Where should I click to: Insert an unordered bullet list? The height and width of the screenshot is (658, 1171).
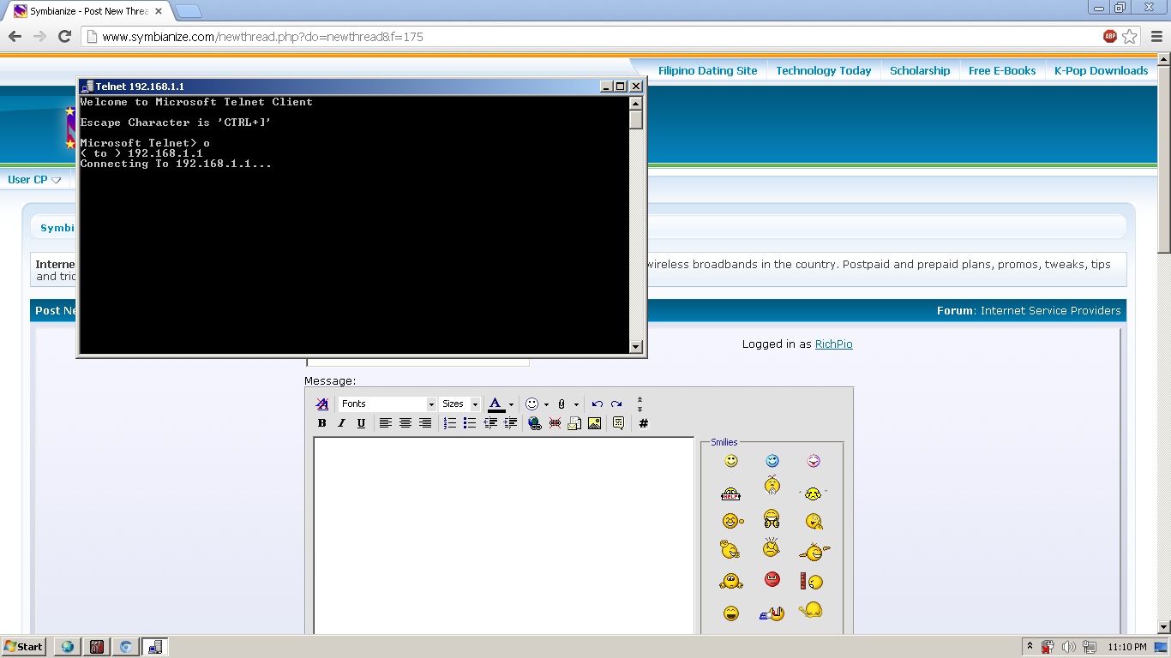click(x=470, y=423)
